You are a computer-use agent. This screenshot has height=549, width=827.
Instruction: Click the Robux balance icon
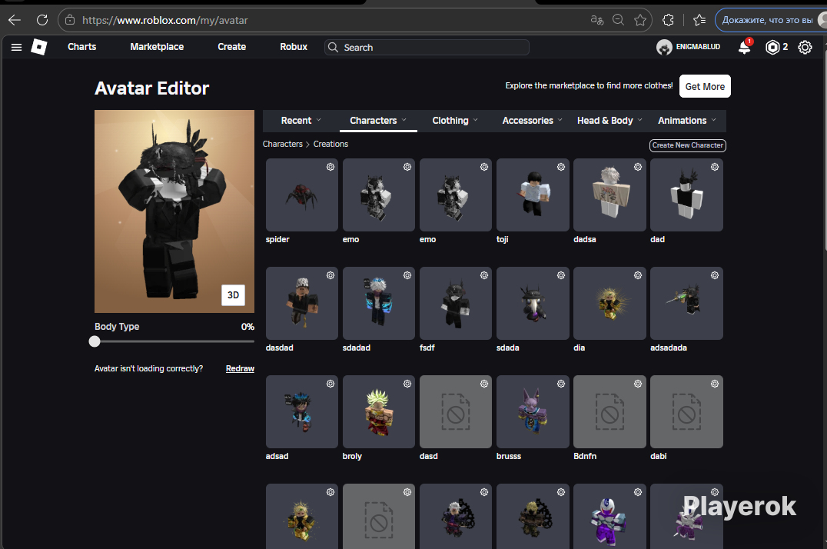tap(772, 48)
